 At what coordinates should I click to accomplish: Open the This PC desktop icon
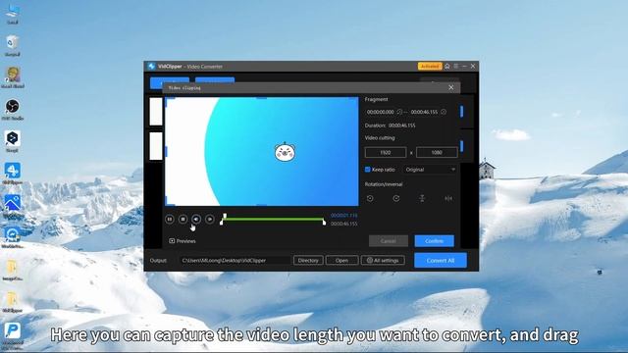pyautogui.click(x=13, y=14)
